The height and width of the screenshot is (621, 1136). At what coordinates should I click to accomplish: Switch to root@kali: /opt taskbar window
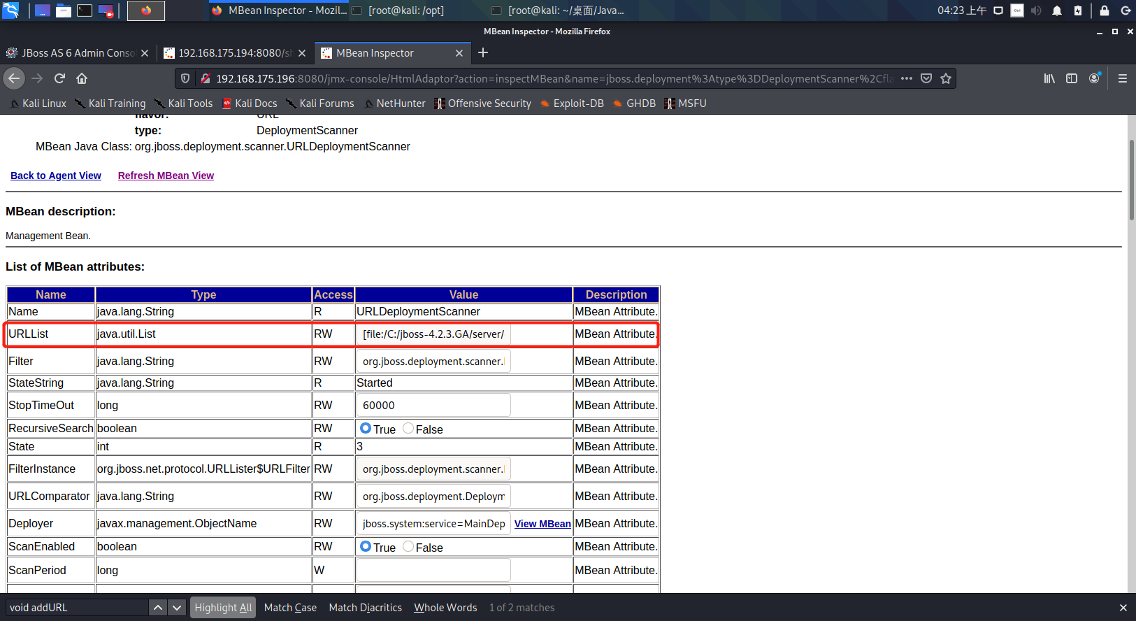[x=405, y=10]
